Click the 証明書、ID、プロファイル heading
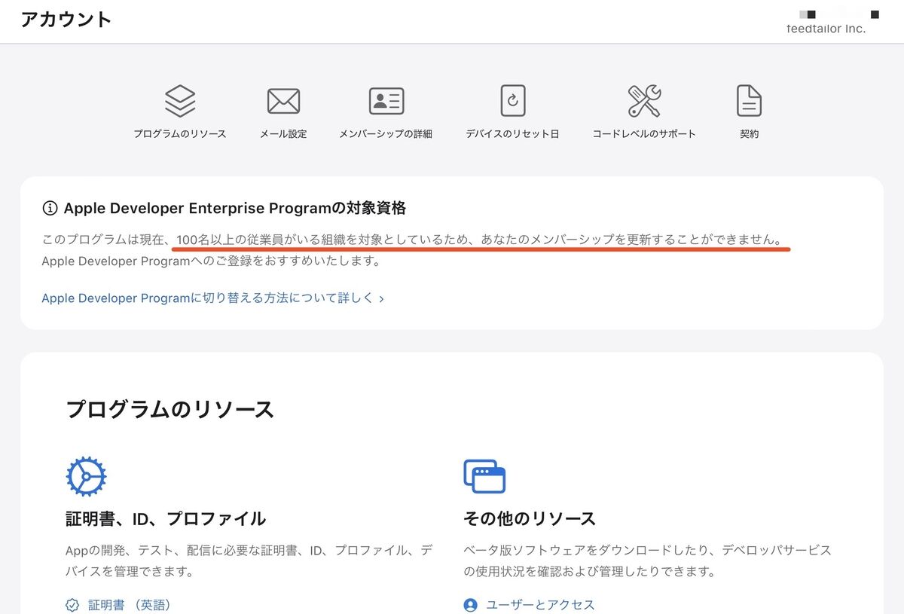This screenshot has width=904, height=614. (x=166, y=519)
